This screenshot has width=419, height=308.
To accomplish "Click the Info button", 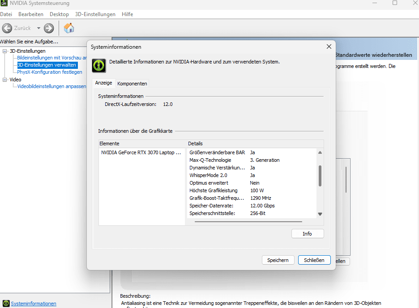I will [x=308, y=233].
